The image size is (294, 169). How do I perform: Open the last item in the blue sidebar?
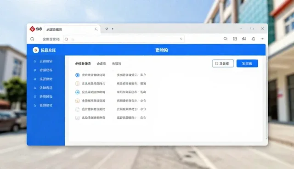(x=46, y=105)
